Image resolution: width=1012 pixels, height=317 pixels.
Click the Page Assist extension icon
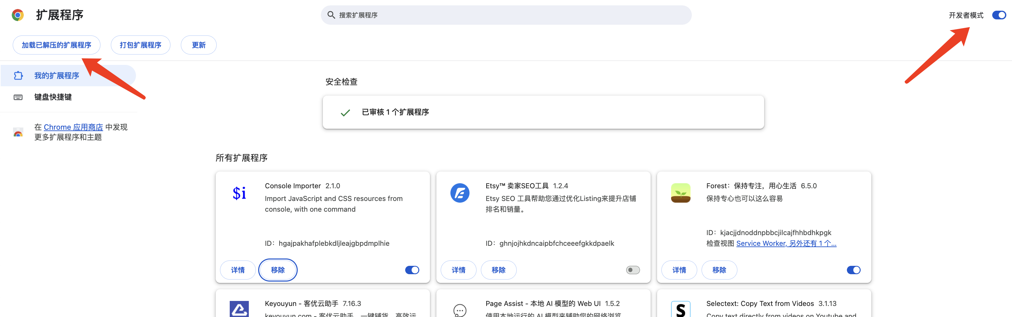click(x=459, y=310)
